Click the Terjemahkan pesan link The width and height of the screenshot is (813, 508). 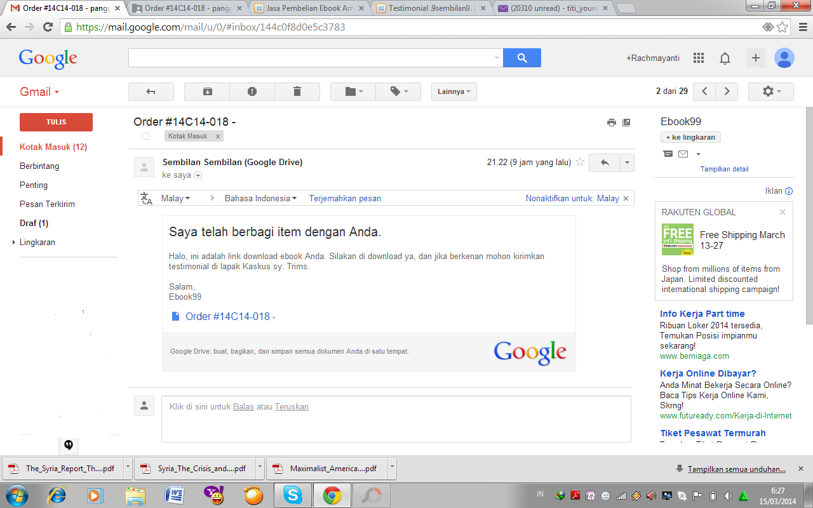point(345,198)
